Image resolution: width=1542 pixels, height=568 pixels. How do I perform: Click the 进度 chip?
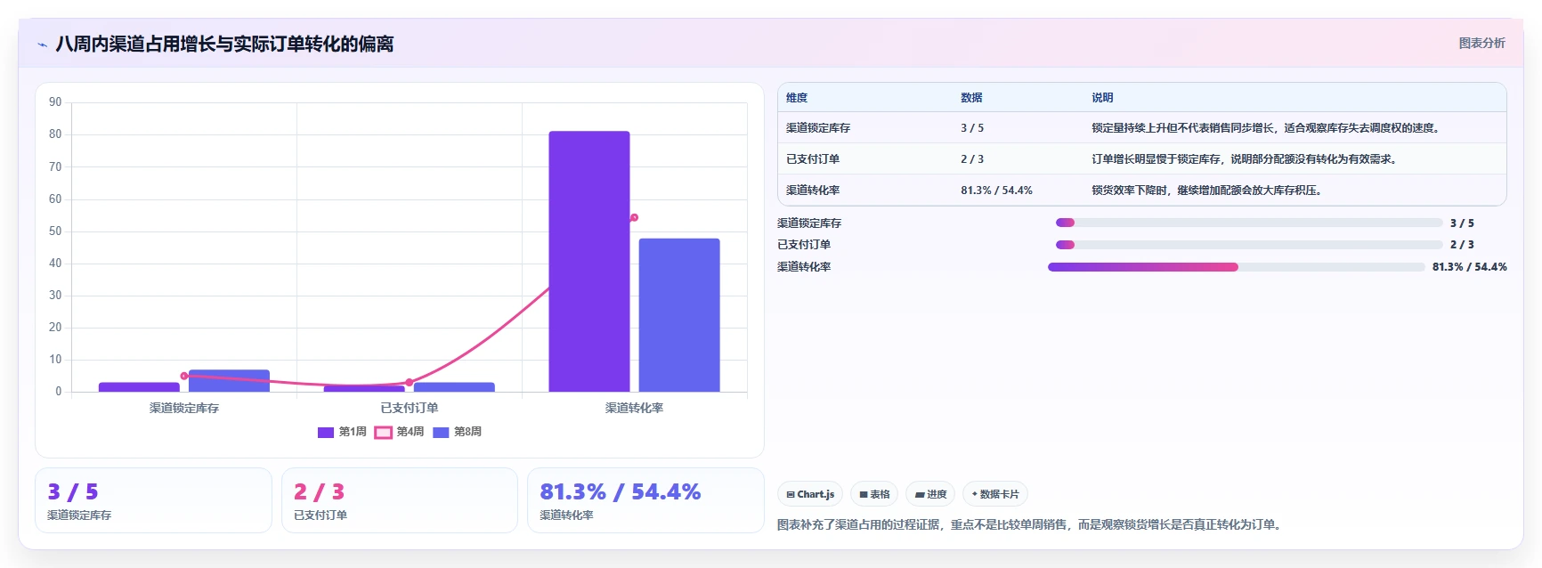930,494
